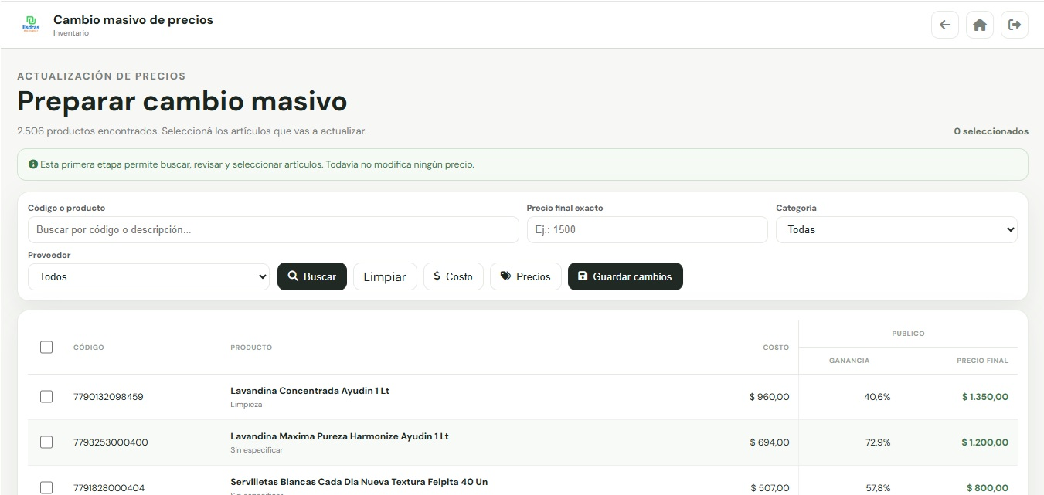
Task: Click the Cambio masivo de precios title
Action: pyautogui.click(x=133, y=19)
